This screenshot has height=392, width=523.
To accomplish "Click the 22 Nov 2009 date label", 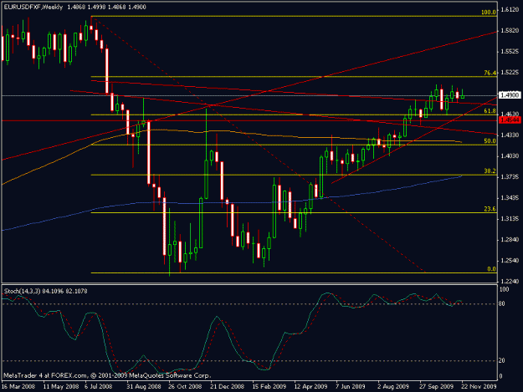I will [479, 387].
